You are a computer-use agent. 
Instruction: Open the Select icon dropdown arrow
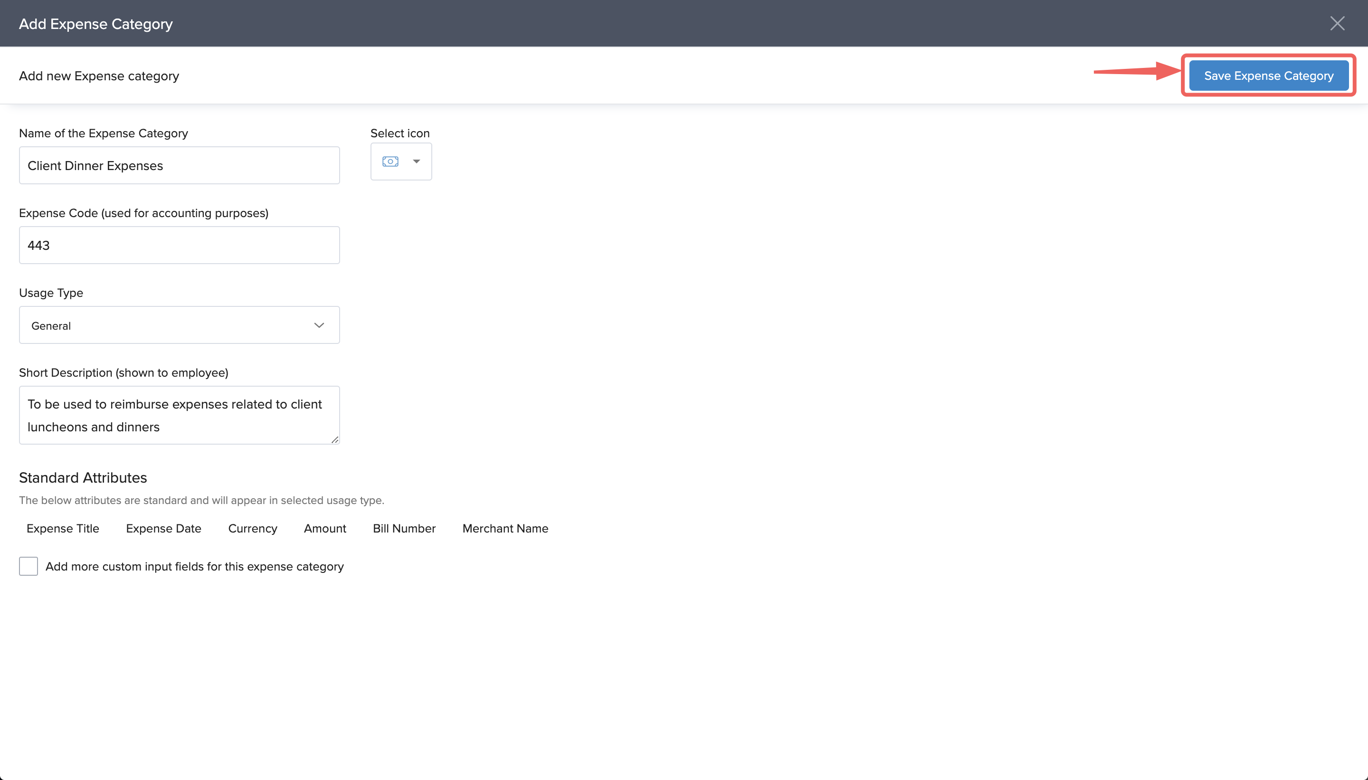(x=416, y=161)
